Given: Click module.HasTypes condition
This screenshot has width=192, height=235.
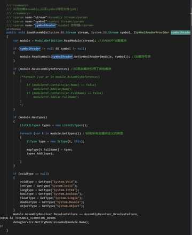Looking at the screenshot, I should tap(33, 117).
